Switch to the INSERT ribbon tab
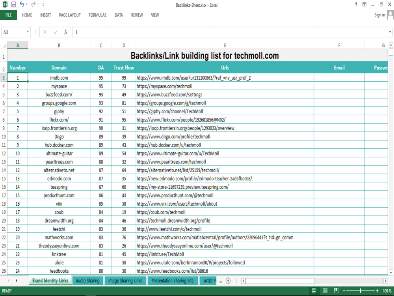This screenshot has width=394, height=296. 45,15
